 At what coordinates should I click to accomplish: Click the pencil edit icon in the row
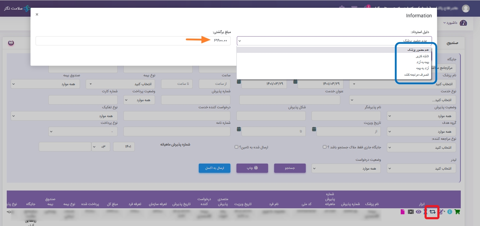click(x=442, y=212)
